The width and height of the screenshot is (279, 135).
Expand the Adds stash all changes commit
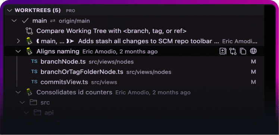point(18,41)
